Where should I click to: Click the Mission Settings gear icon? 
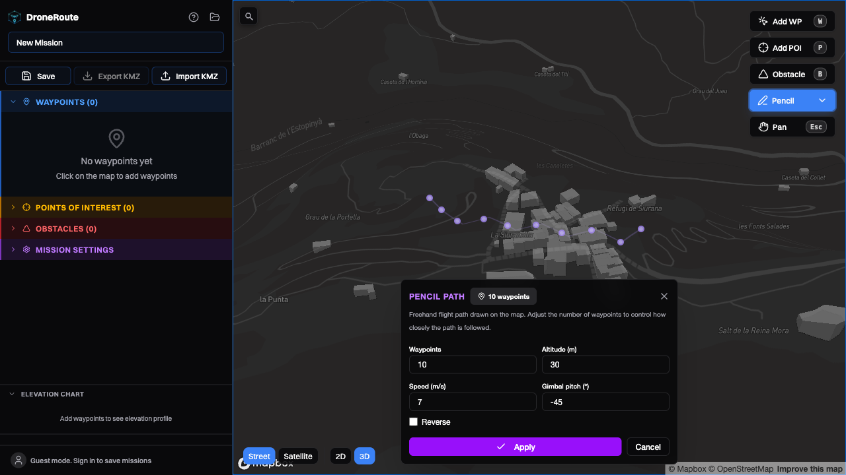[26, 250]
